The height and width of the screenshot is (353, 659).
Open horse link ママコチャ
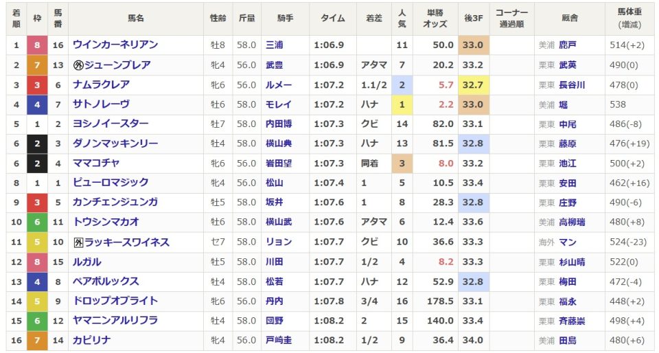coord(96,163)
